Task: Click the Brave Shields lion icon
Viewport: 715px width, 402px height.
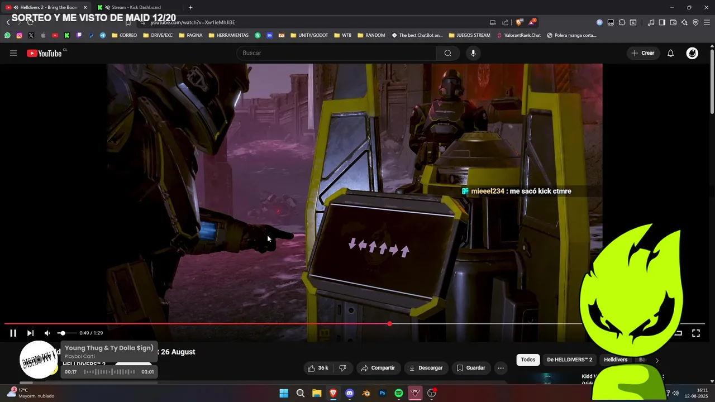Action: [x=519, y=22]
